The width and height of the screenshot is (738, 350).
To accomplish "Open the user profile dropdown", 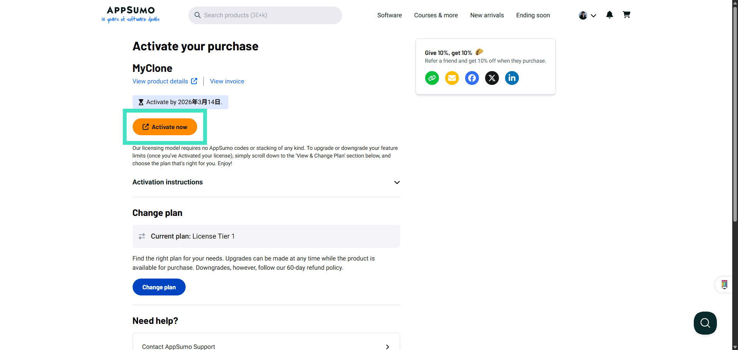I will 587,15.
